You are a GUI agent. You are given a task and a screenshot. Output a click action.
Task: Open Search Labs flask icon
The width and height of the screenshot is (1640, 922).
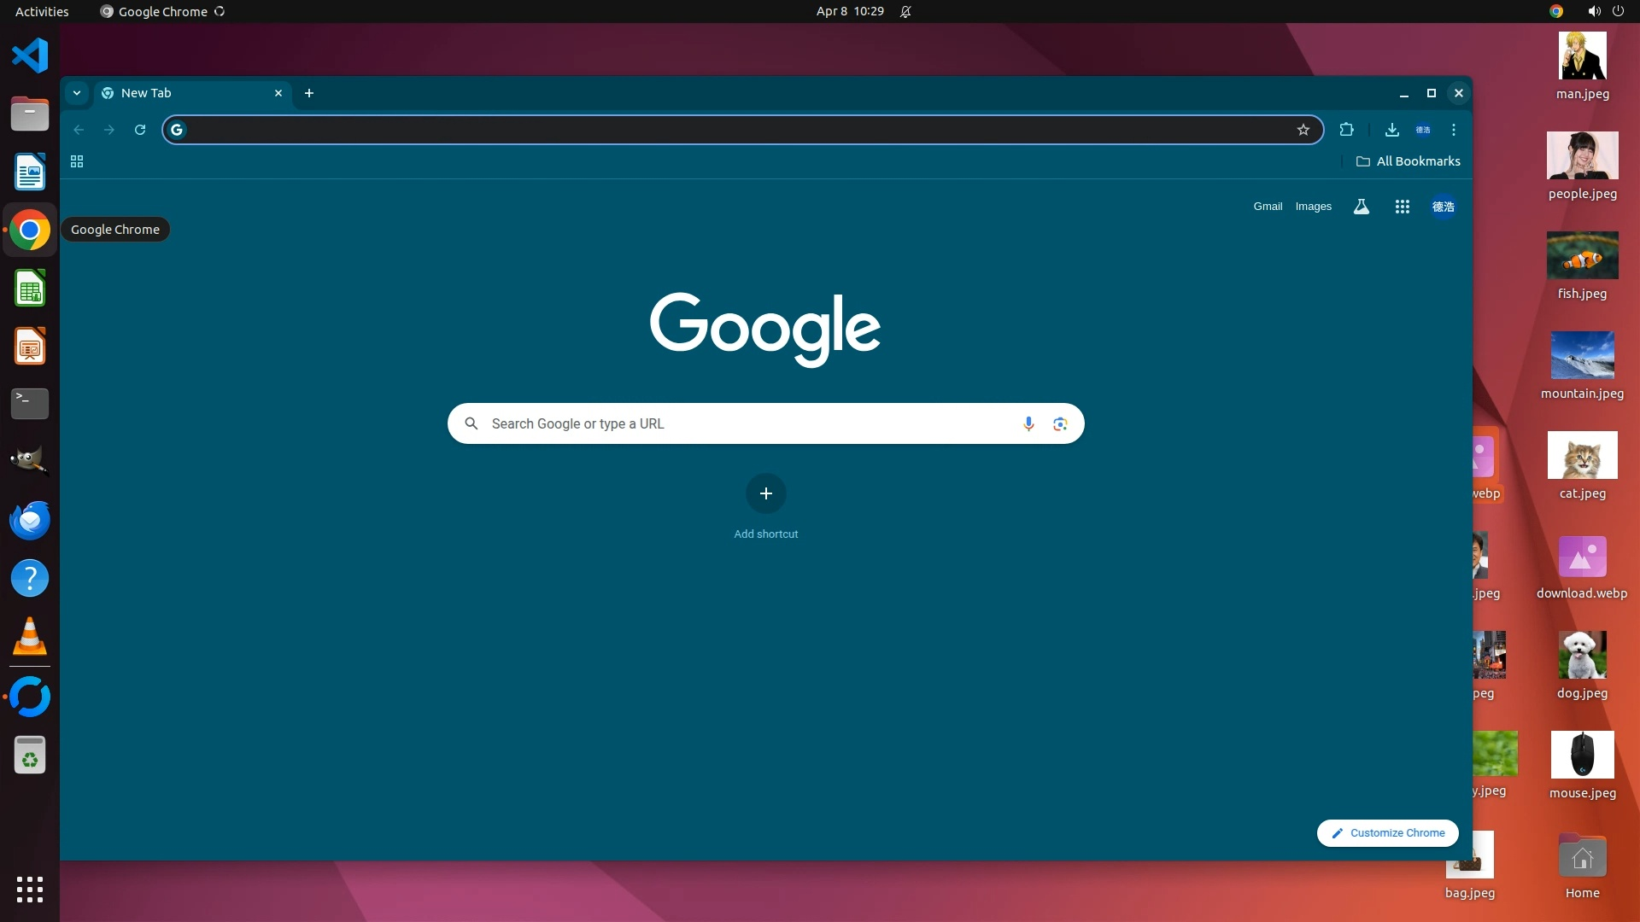pos(1362,207)
